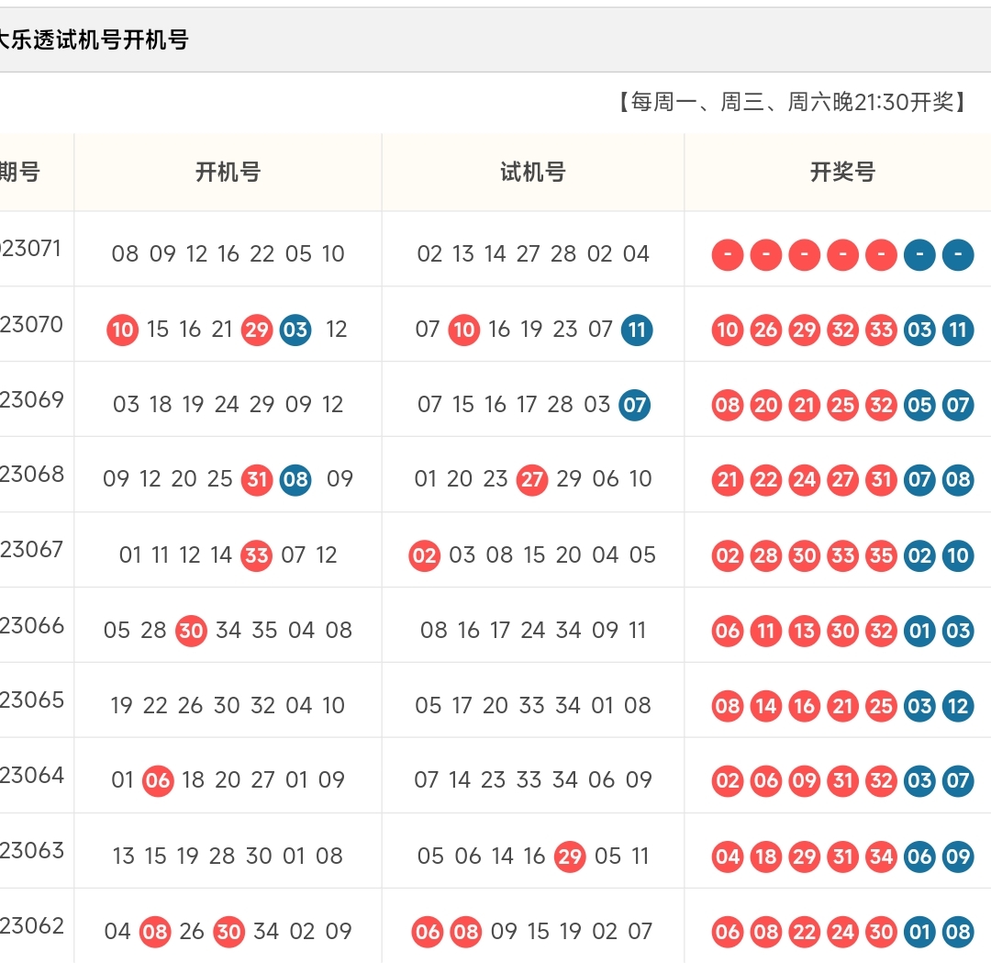
Task: Click blue ball 05 in 23069 开奖号 cell
Action: coord(919,405)
